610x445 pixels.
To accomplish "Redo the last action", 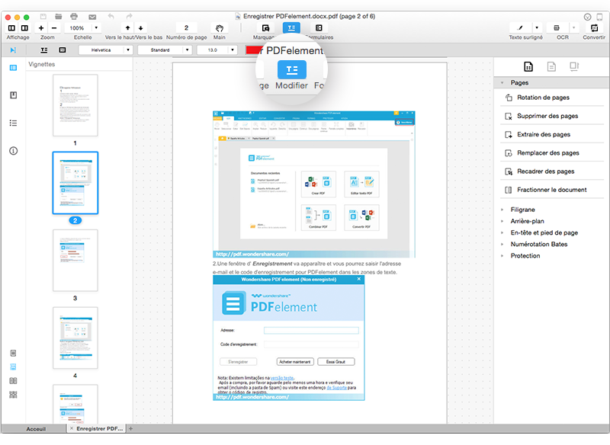I will 129,16.
